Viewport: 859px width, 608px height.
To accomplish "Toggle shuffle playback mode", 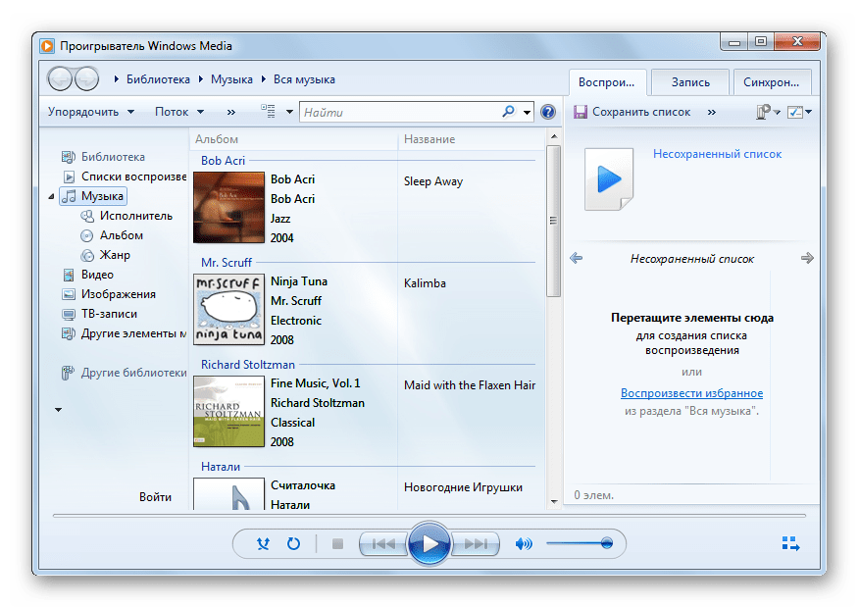I will pyautogui.click(x=264, y=544).
